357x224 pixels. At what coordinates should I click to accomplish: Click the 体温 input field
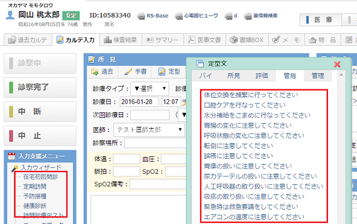127,159
